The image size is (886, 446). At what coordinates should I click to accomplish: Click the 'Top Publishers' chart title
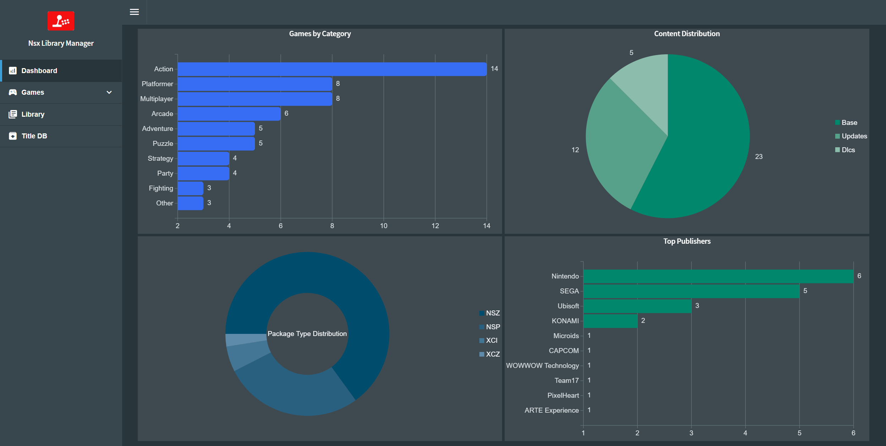687,241
